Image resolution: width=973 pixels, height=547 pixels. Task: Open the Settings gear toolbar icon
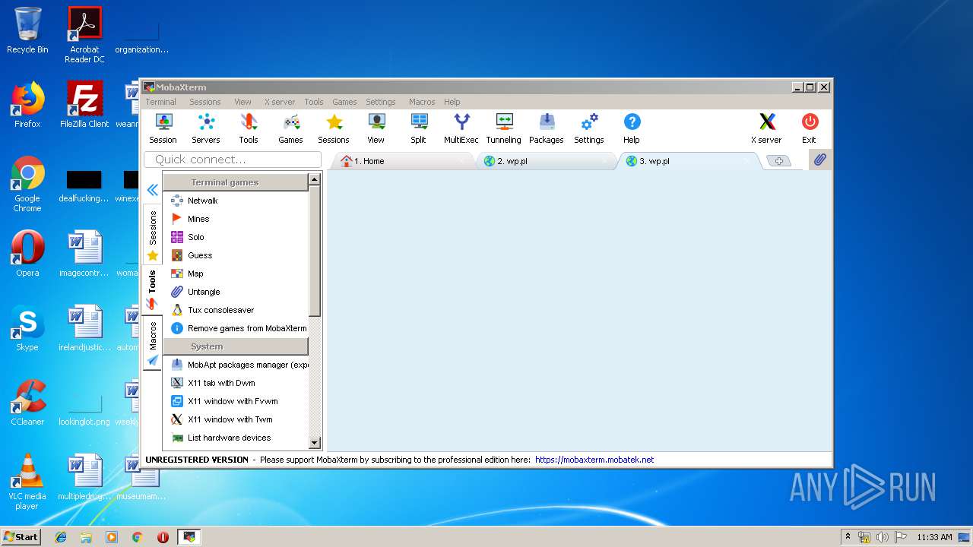point(589,128)
